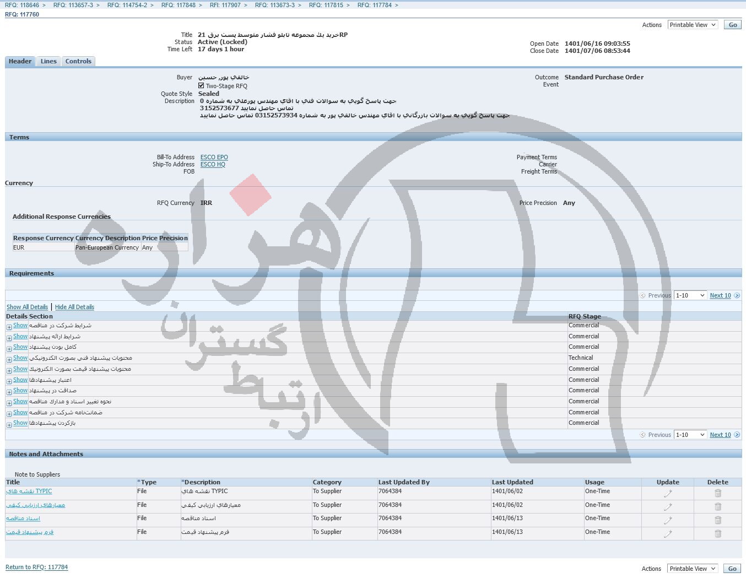
Task: Open breadcrumb RFI: 117907
Action: [x=225, y=5]
